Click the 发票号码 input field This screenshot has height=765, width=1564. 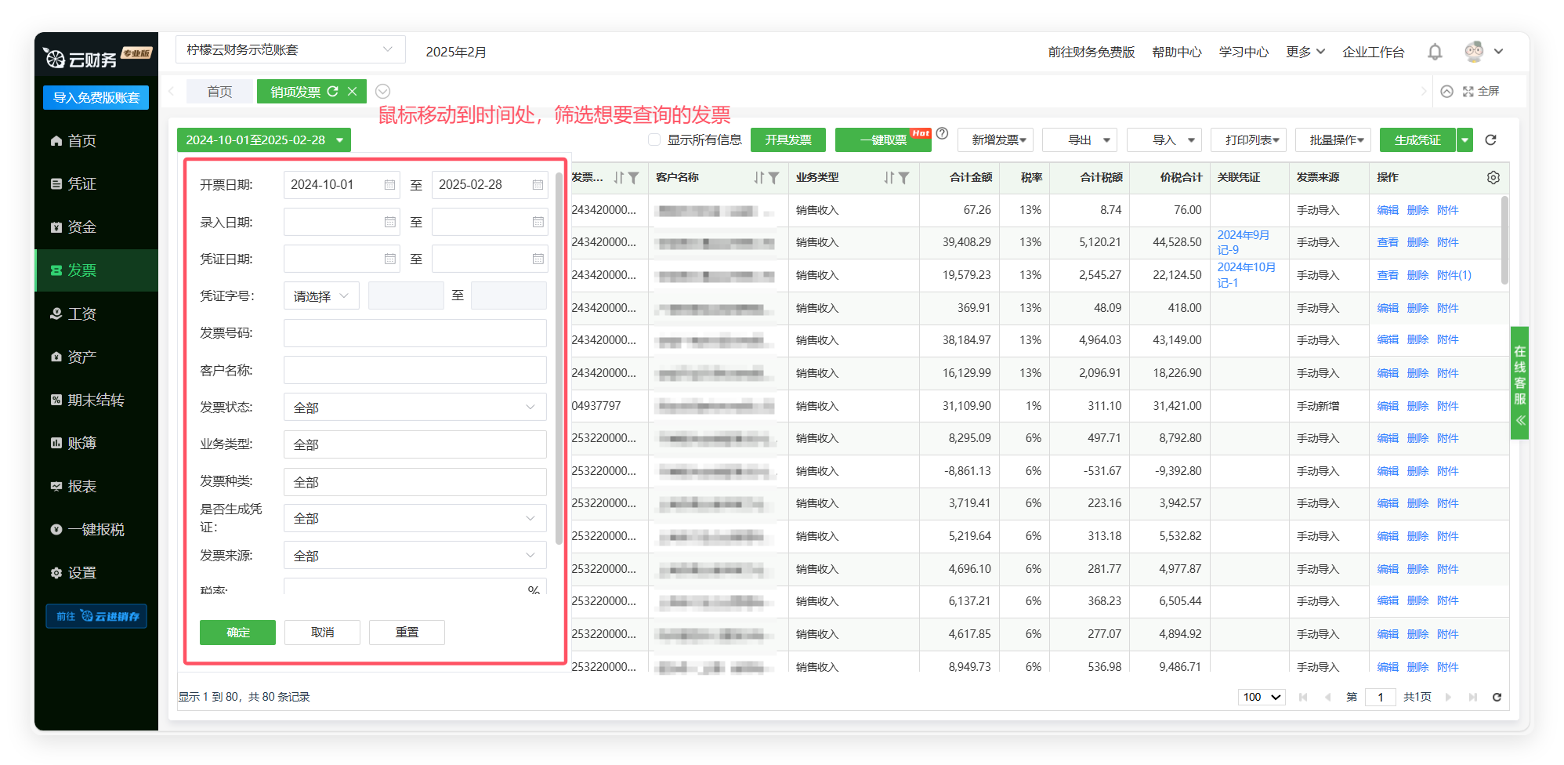tap(415, 333)
